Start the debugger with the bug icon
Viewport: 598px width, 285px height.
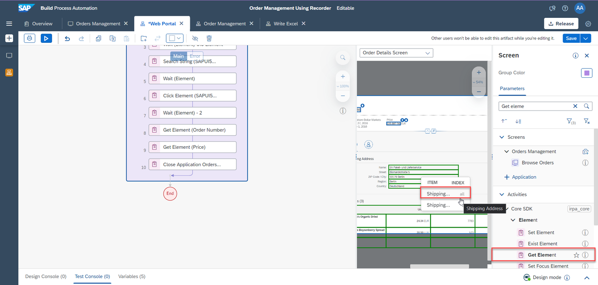tap(29, 38)
